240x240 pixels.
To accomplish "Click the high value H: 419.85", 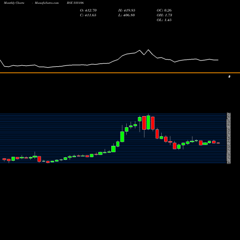I will click(x=127, y=11).
